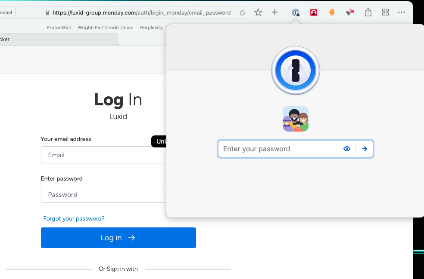Open the Perplexity bookmark
This screenshot has width=424, height=279.
[151, 28]
